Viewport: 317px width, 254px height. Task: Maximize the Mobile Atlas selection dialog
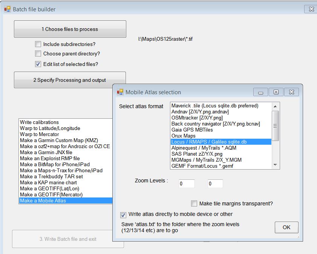[276, 92]
